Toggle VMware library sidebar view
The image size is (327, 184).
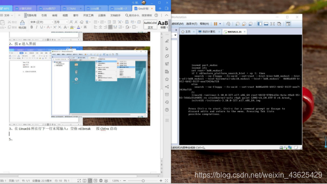click(259, 24)
